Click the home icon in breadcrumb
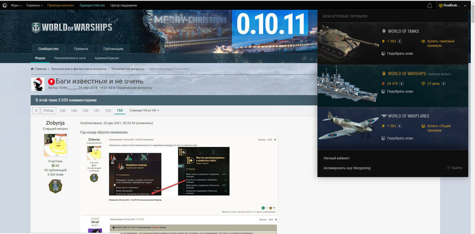 32,69
